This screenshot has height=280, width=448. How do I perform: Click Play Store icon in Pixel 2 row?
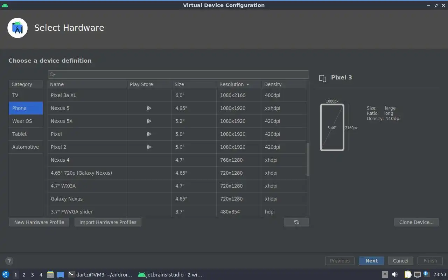coord(149,147)
